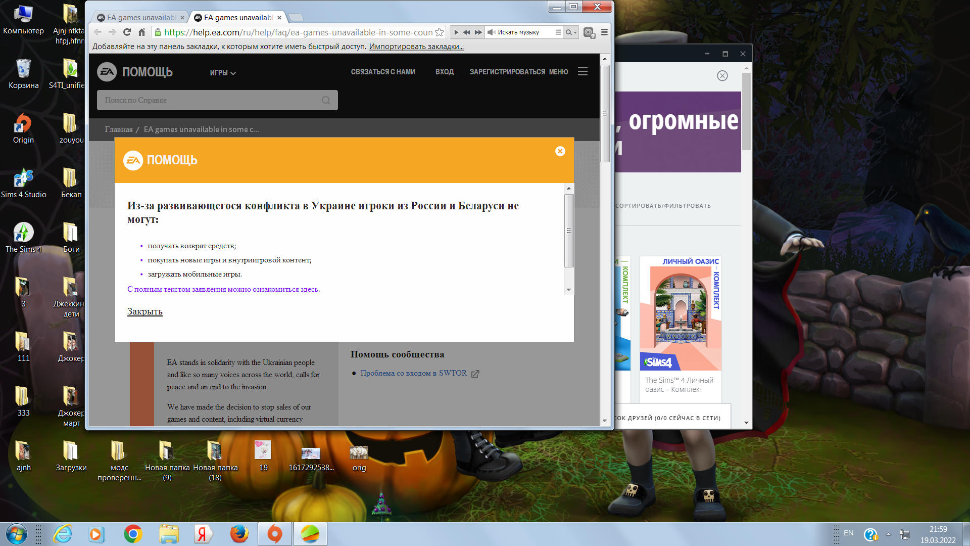Open the full statement link in popup
The image size is (970, 546).
(223, 289)
